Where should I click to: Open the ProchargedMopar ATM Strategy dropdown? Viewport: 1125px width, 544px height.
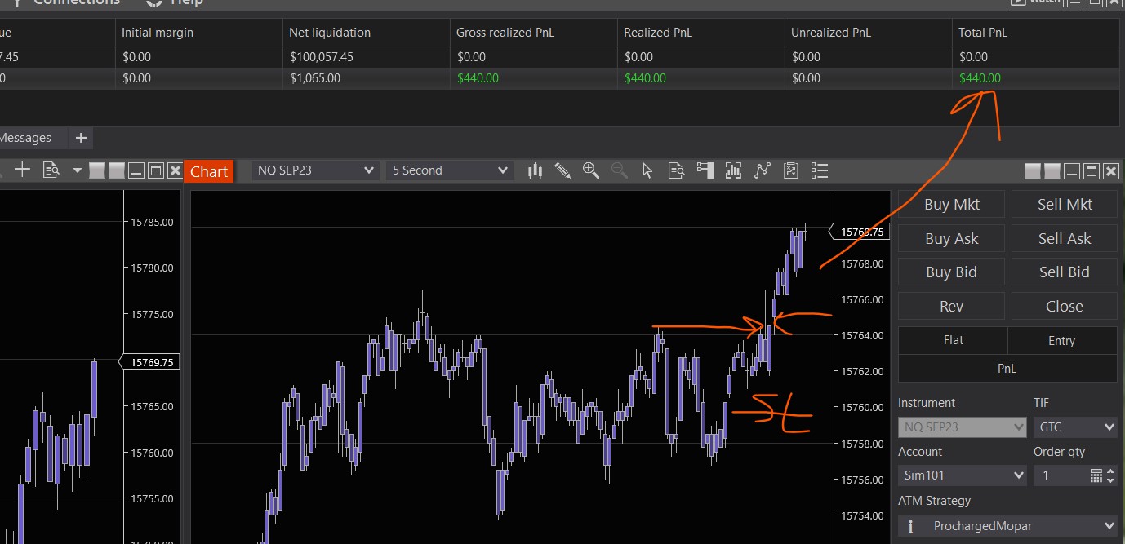[x=1007, y=526]
